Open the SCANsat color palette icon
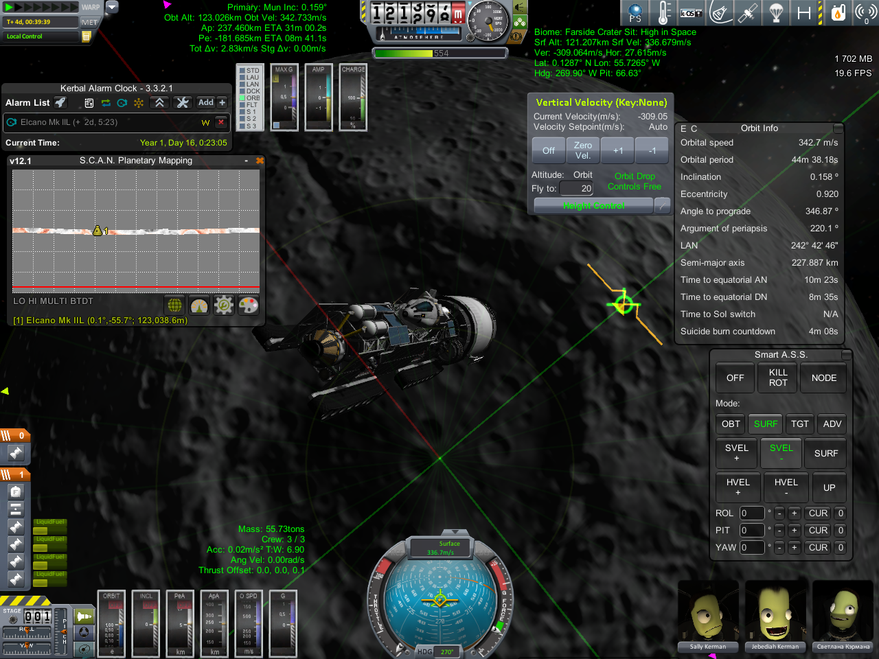The height and width of the screenshot is (659, 879). tap(249, 305)
